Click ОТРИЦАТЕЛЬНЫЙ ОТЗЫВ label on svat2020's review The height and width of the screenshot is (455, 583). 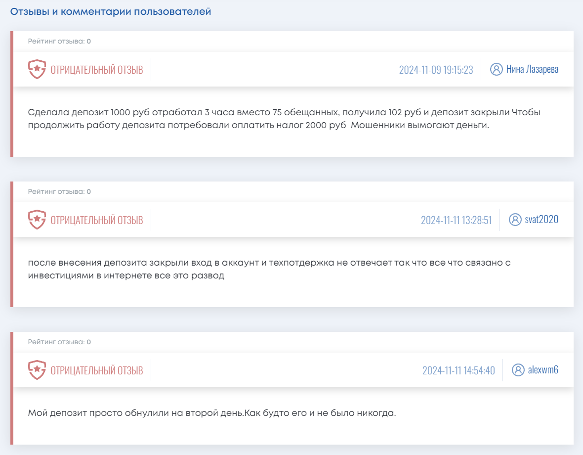click(96, 220)
